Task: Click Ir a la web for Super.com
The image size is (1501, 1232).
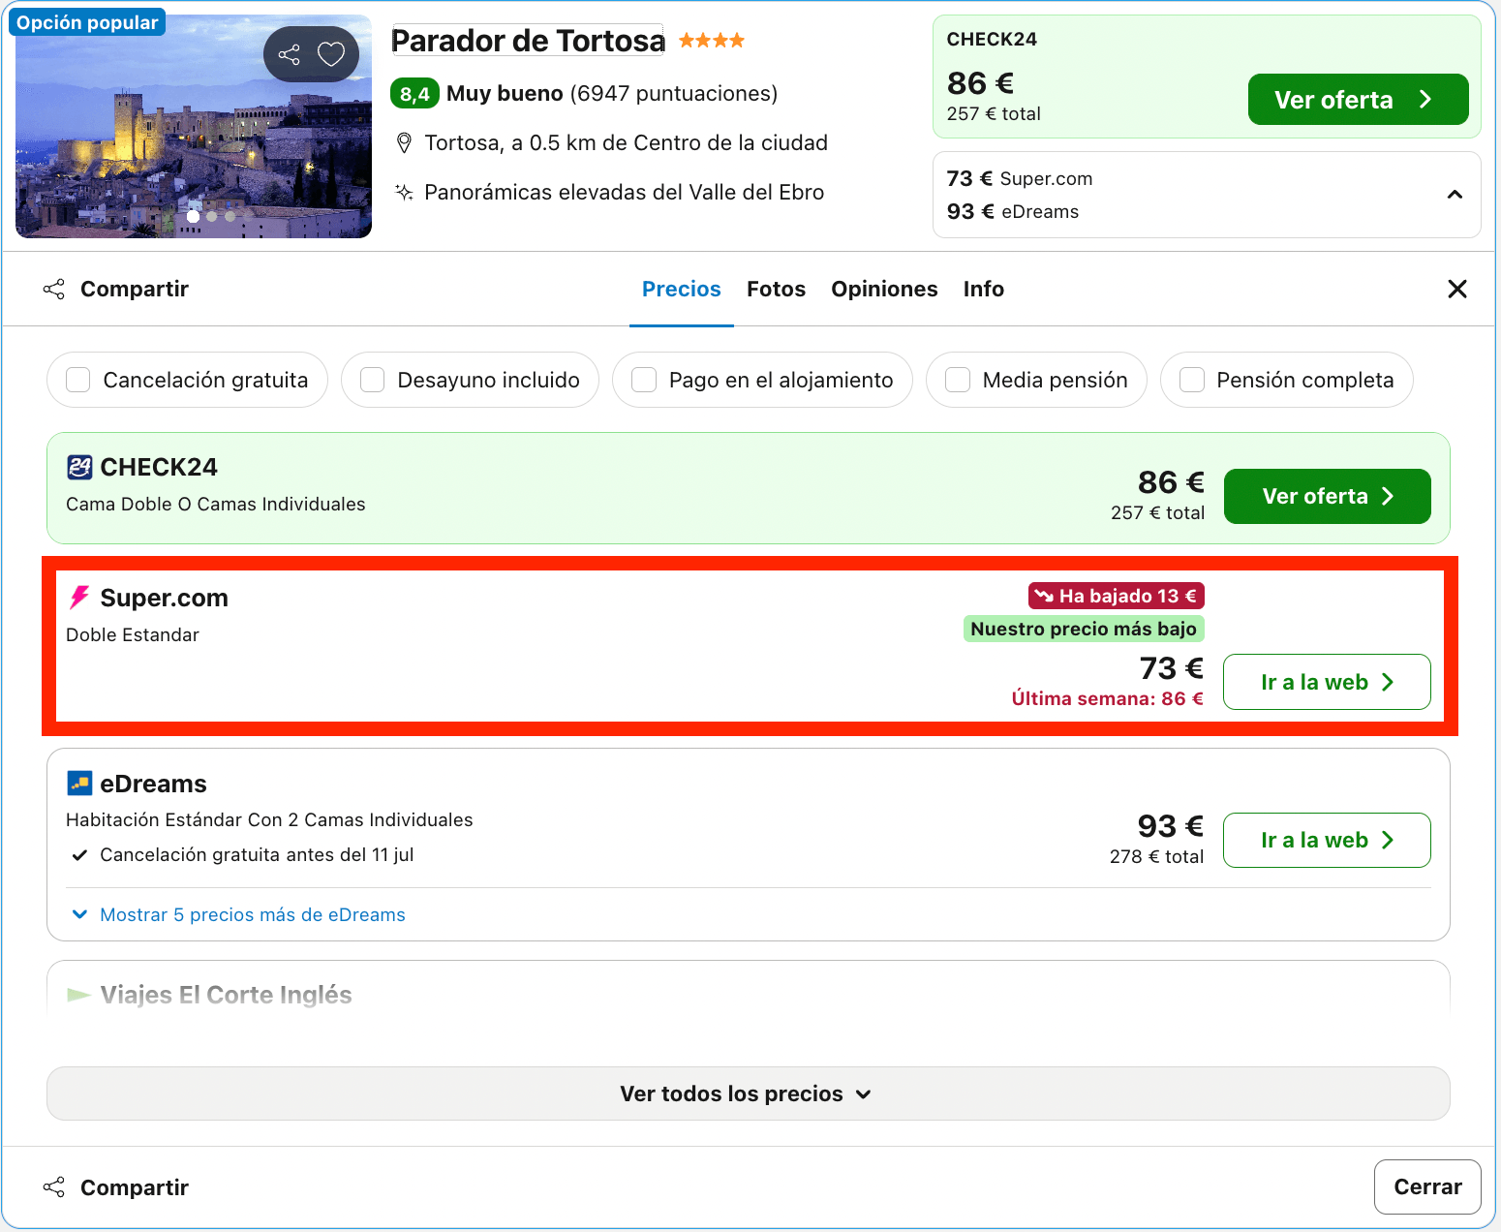Action: (1327, 682)
